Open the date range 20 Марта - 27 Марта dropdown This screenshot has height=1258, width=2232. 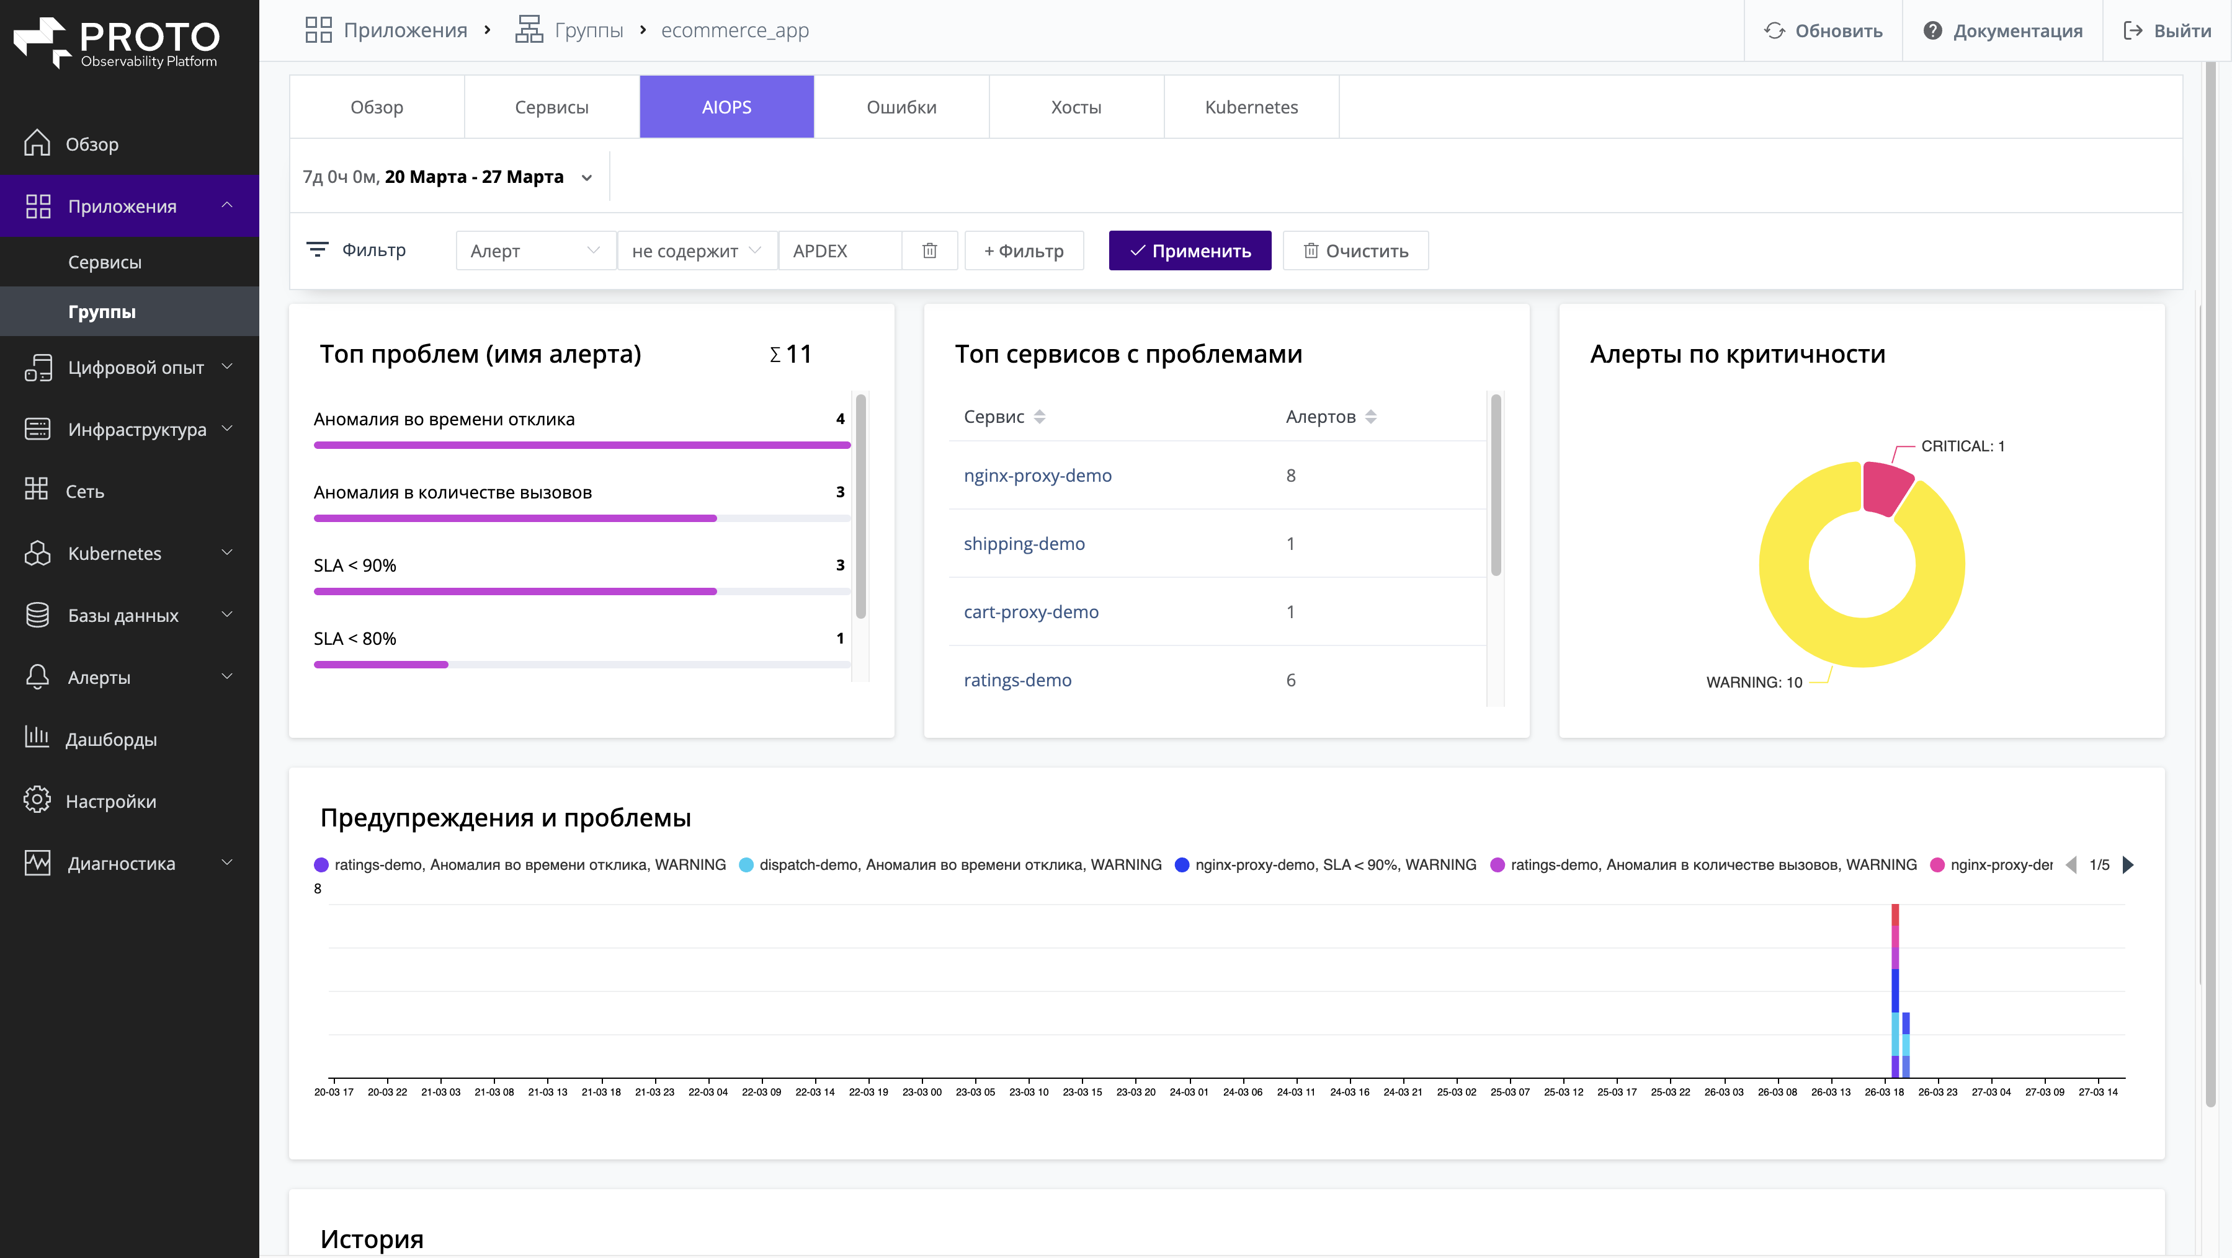448,177
